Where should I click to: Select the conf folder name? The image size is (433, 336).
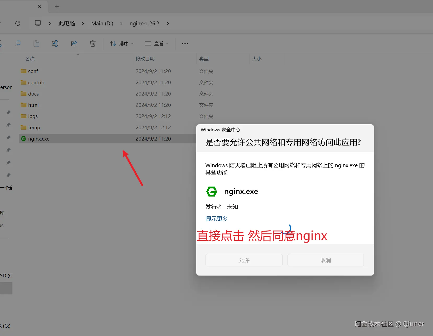pyautogui.click(x=33, y=71)
